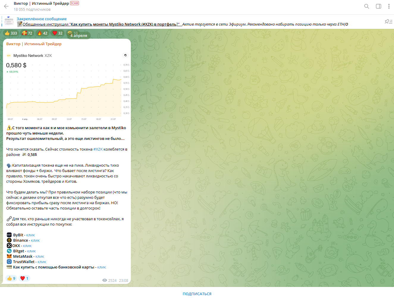Open the OKX клик link
394x300 pixels.
[27, 246]
